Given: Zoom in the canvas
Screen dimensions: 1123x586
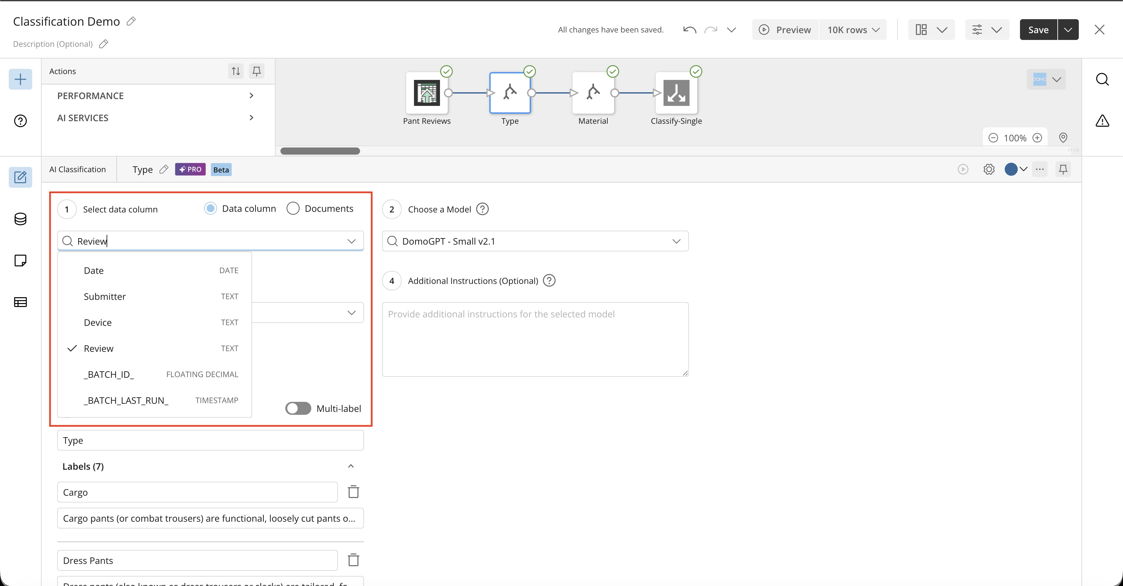Looking at the screenshot, I should [x=1038, y=138].
